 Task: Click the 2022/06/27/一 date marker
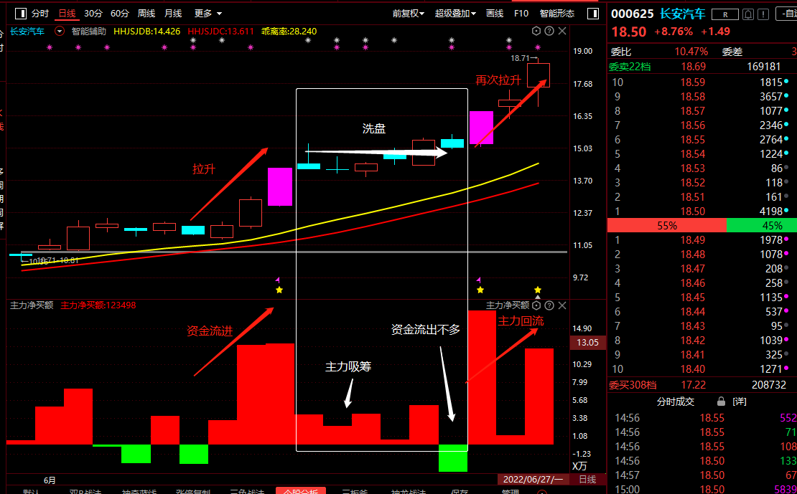tap(533, 479)
